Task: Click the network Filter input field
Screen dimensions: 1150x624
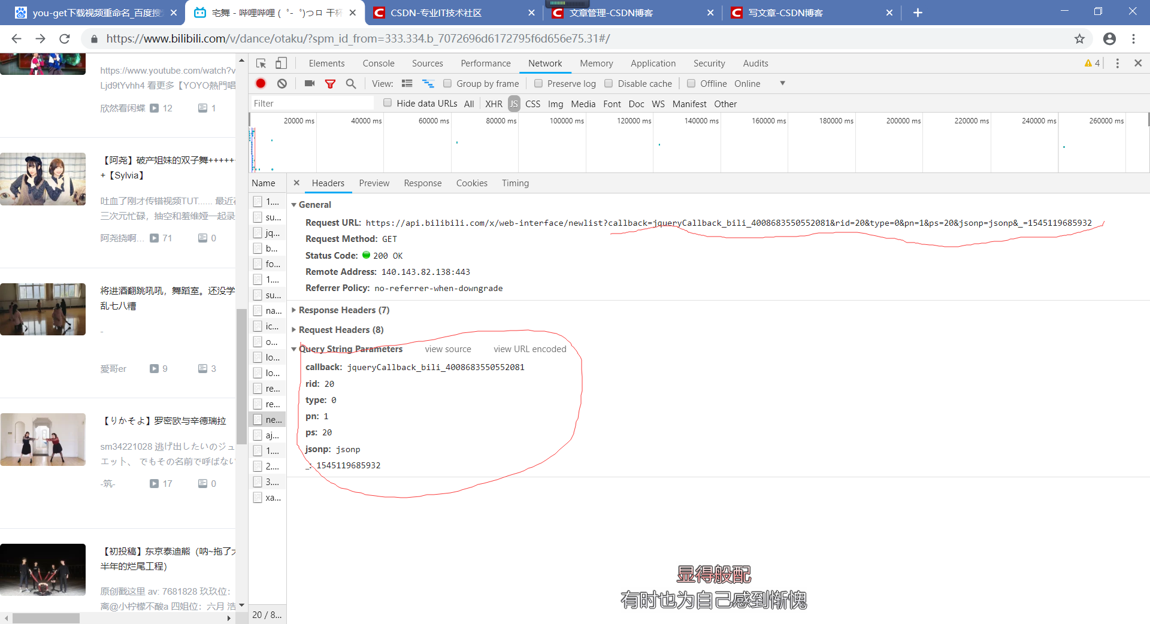Action: pyautogui.click(x=311, y=103)
